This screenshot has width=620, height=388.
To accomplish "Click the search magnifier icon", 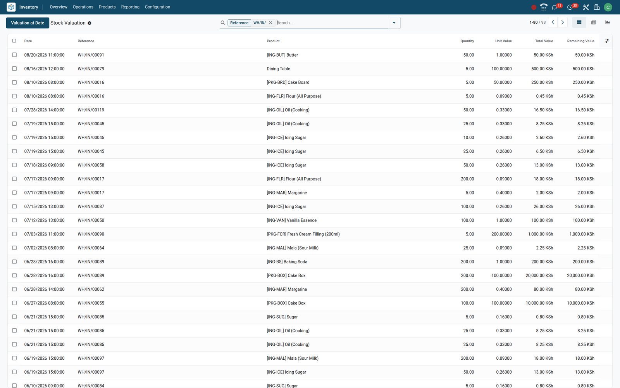I will (223, 23).
